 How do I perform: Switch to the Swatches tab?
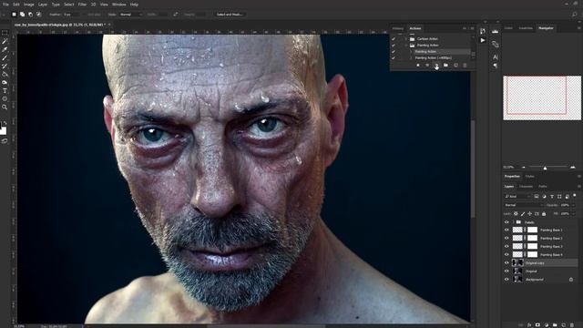[526, 28]
